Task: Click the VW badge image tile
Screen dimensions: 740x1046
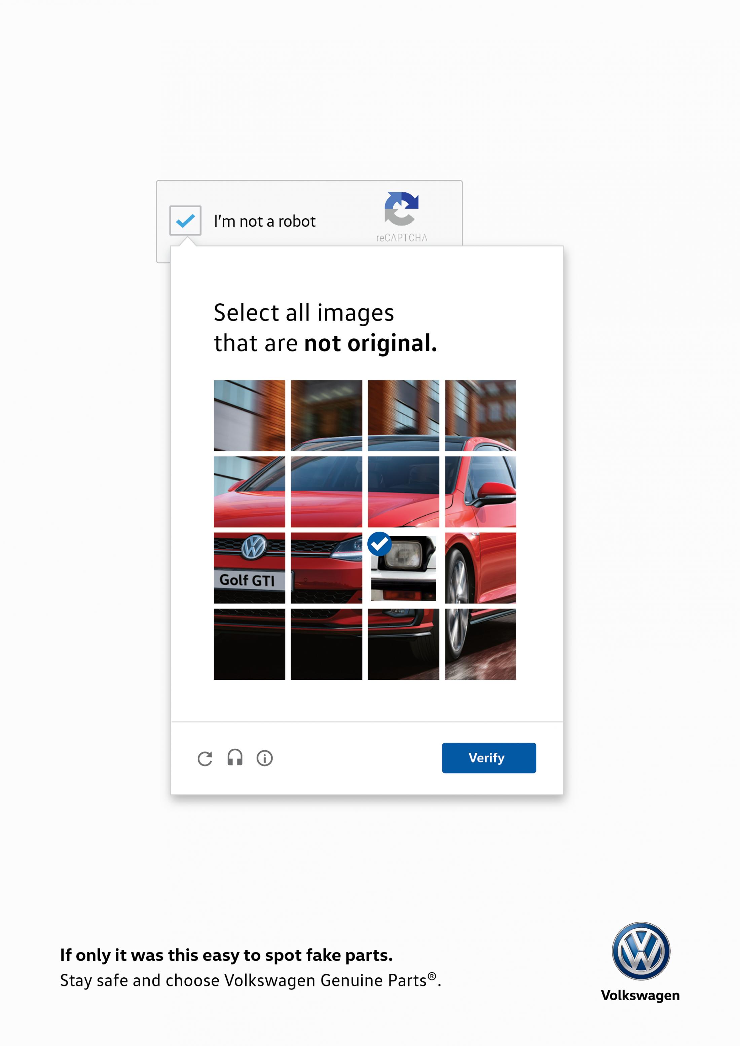Action: click(254, 547)
